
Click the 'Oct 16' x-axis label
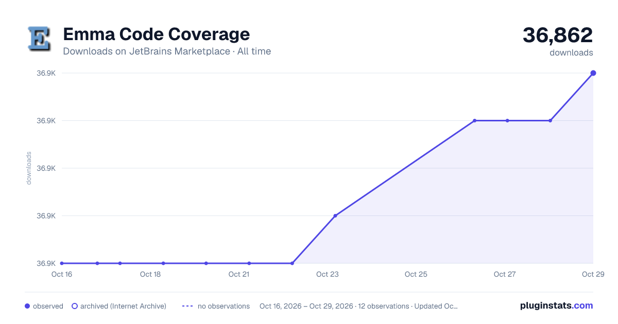click(62, 274)
